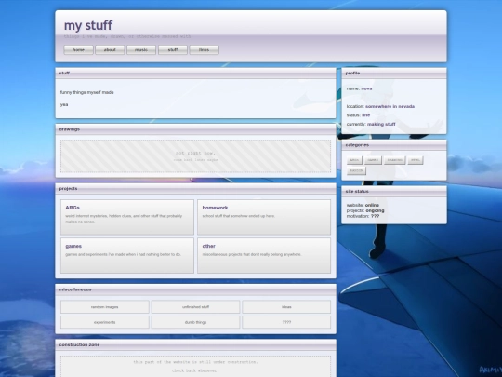Filter by the random category tag

356,170
